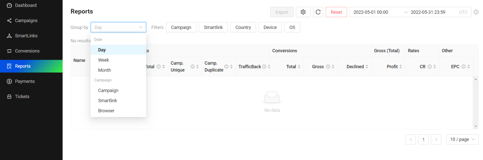Add the Campaign filter
483x160 pixels.
pyautogui.click(x=181, y=27)
